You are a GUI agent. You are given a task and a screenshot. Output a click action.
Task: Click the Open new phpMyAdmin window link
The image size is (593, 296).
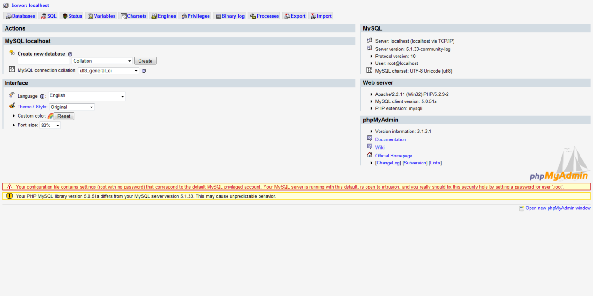point(558,208)
